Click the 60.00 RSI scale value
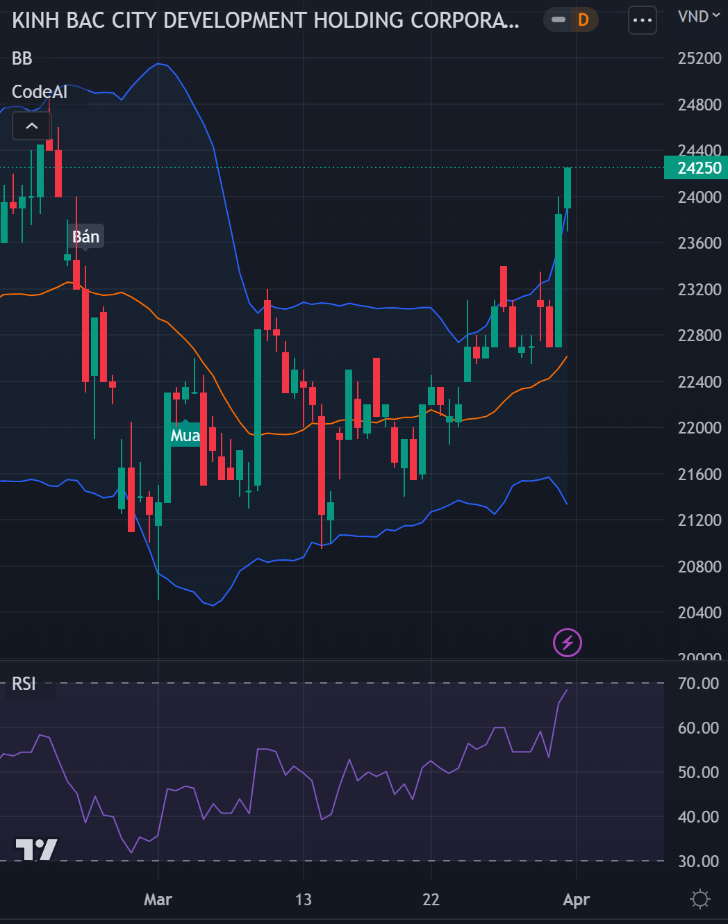This screenshot has width=728, height=924. 698,728
